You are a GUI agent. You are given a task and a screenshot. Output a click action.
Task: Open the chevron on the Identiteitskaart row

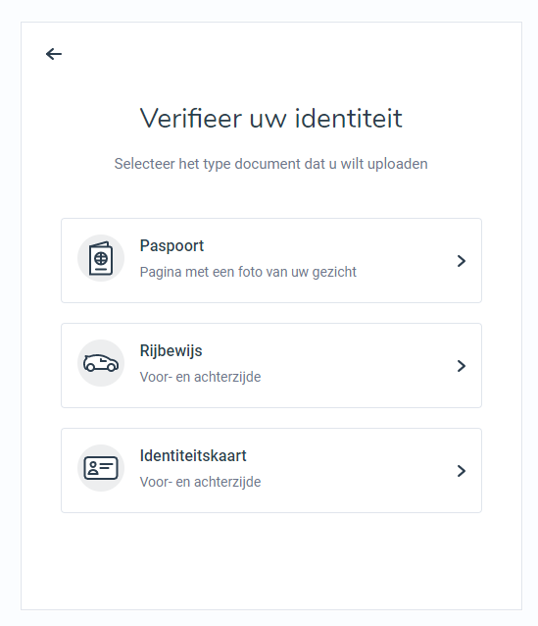pos(462,471)
